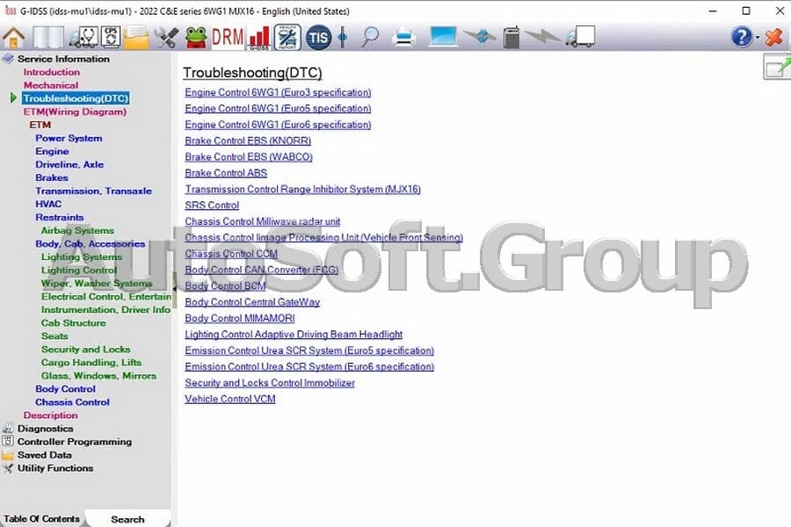Select Service Information in the tree
The width and height of the screenshot is (791, 527).
(63, 59)
